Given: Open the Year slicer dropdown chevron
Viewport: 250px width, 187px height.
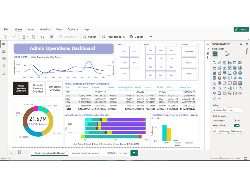Looking at the screenshot, I should (140, 44).
